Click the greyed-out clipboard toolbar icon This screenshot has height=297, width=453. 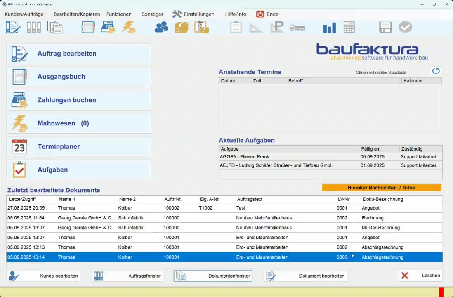(x=236, y=27)
